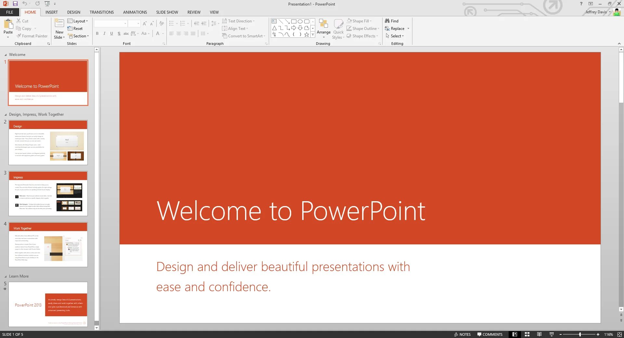
Task: Toggle text Shadow effect
Action: tap(119, 33)
